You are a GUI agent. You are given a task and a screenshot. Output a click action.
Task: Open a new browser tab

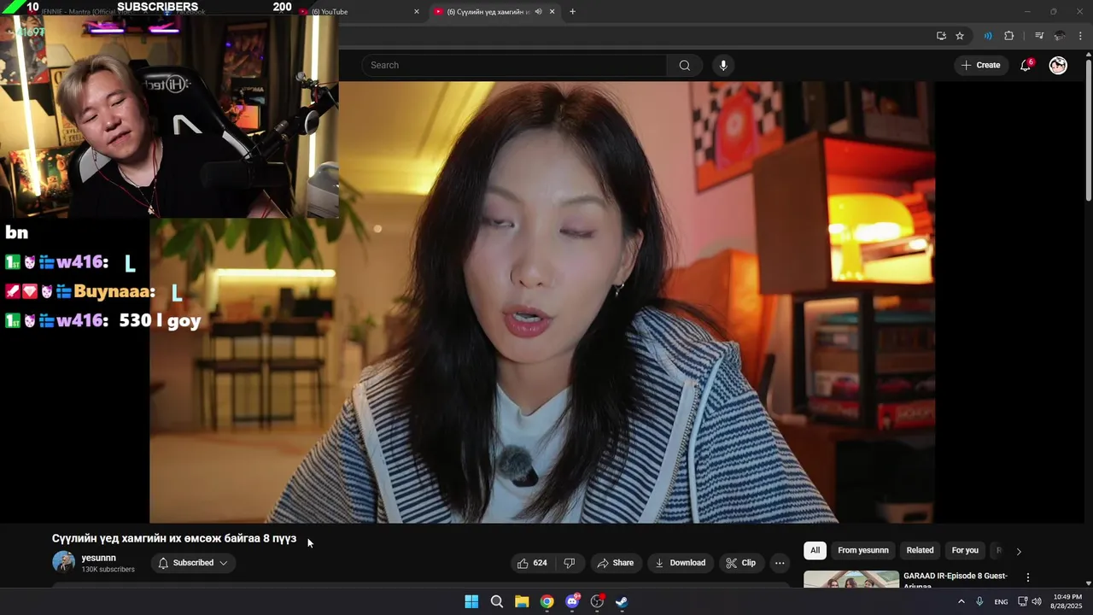click(572, 12)
